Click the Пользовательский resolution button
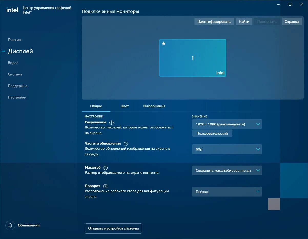308x239 pixels. point(212,133)
